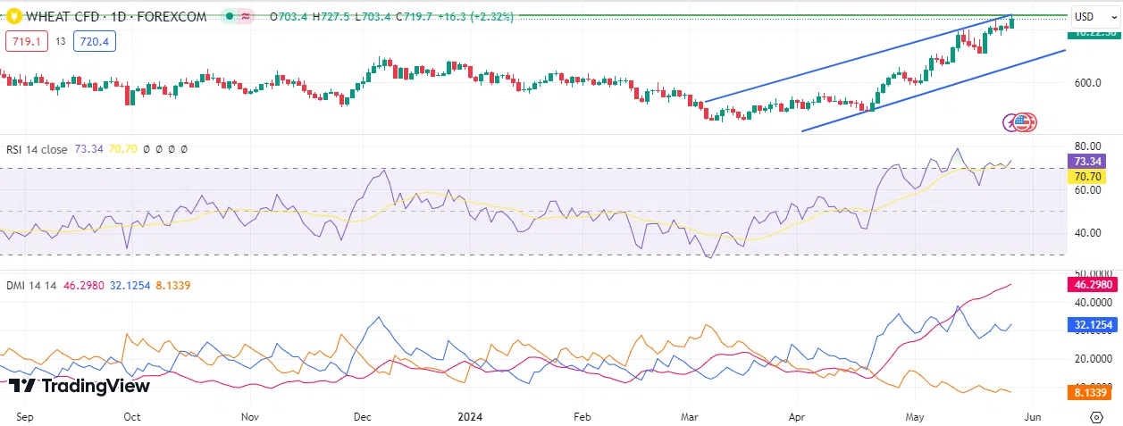
Task: Click the pink data-mode wave icon
Action: tap(246, 16)
